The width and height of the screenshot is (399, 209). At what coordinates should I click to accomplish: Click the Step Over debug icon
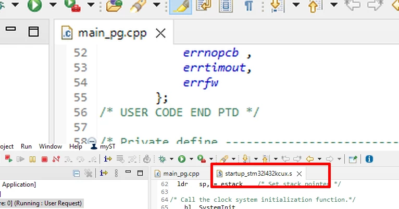tap(80, 159)
